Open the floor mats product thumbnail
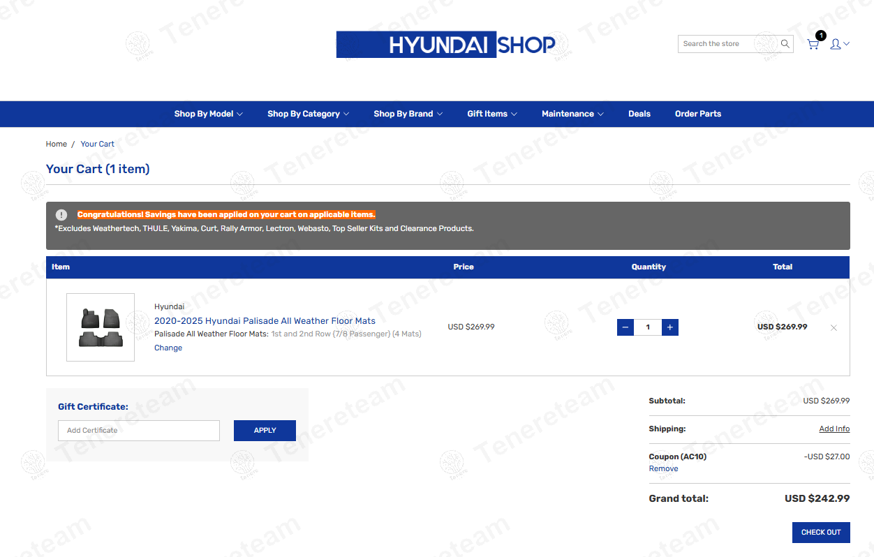This screenshot has height=557, width=874. 101,327
